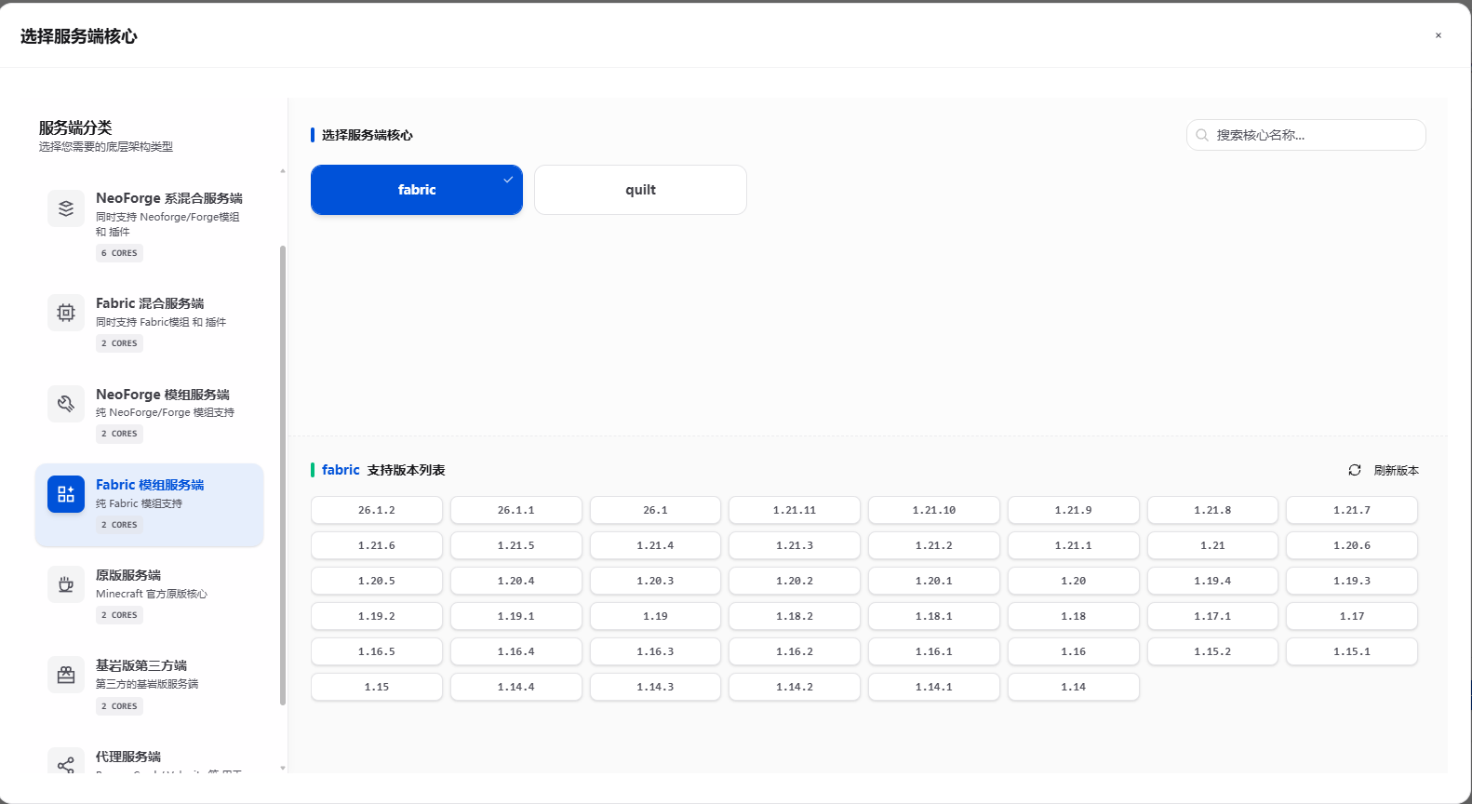The width and height of the screenshot is (1472, 804).
Task: Select the 原版服务端 category
Action: click(149, 595)
